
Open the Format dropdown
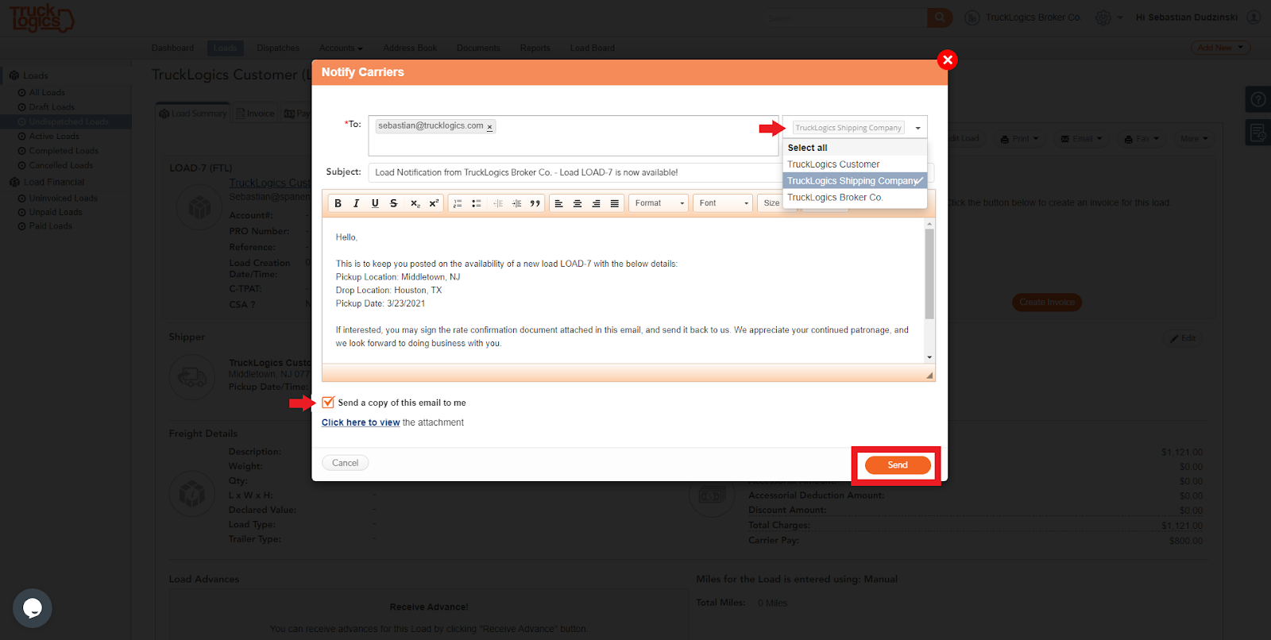pos(659,203)
